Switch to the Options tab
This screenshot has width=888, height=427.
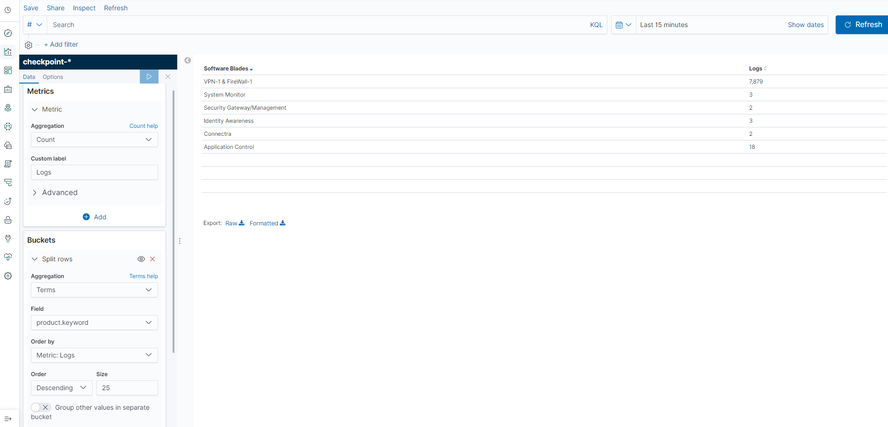[52, 77]
